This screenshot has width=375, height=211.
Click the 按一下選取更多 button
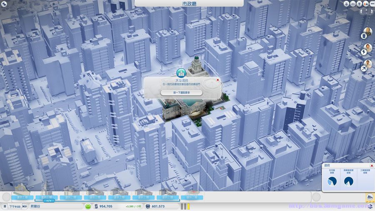[182, 93]
